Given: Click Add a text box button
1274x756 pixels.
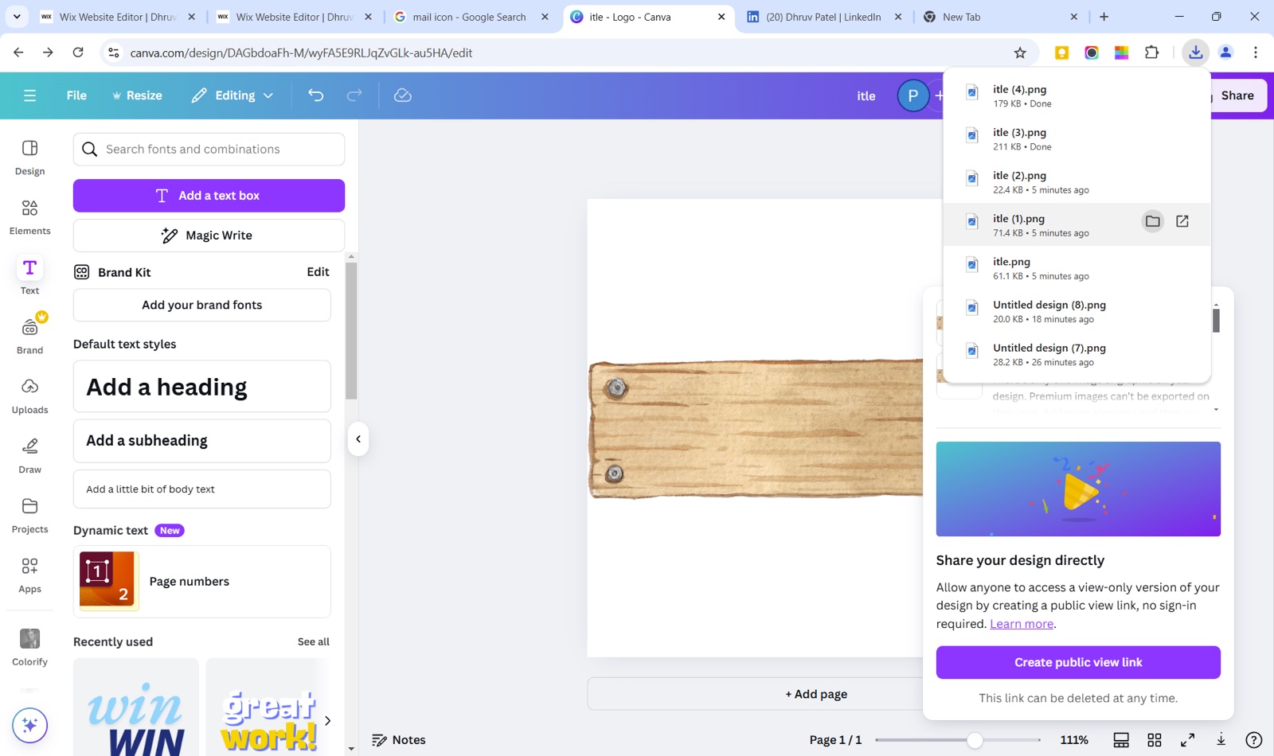Looking at the screenshot, I should coord(209,196).
